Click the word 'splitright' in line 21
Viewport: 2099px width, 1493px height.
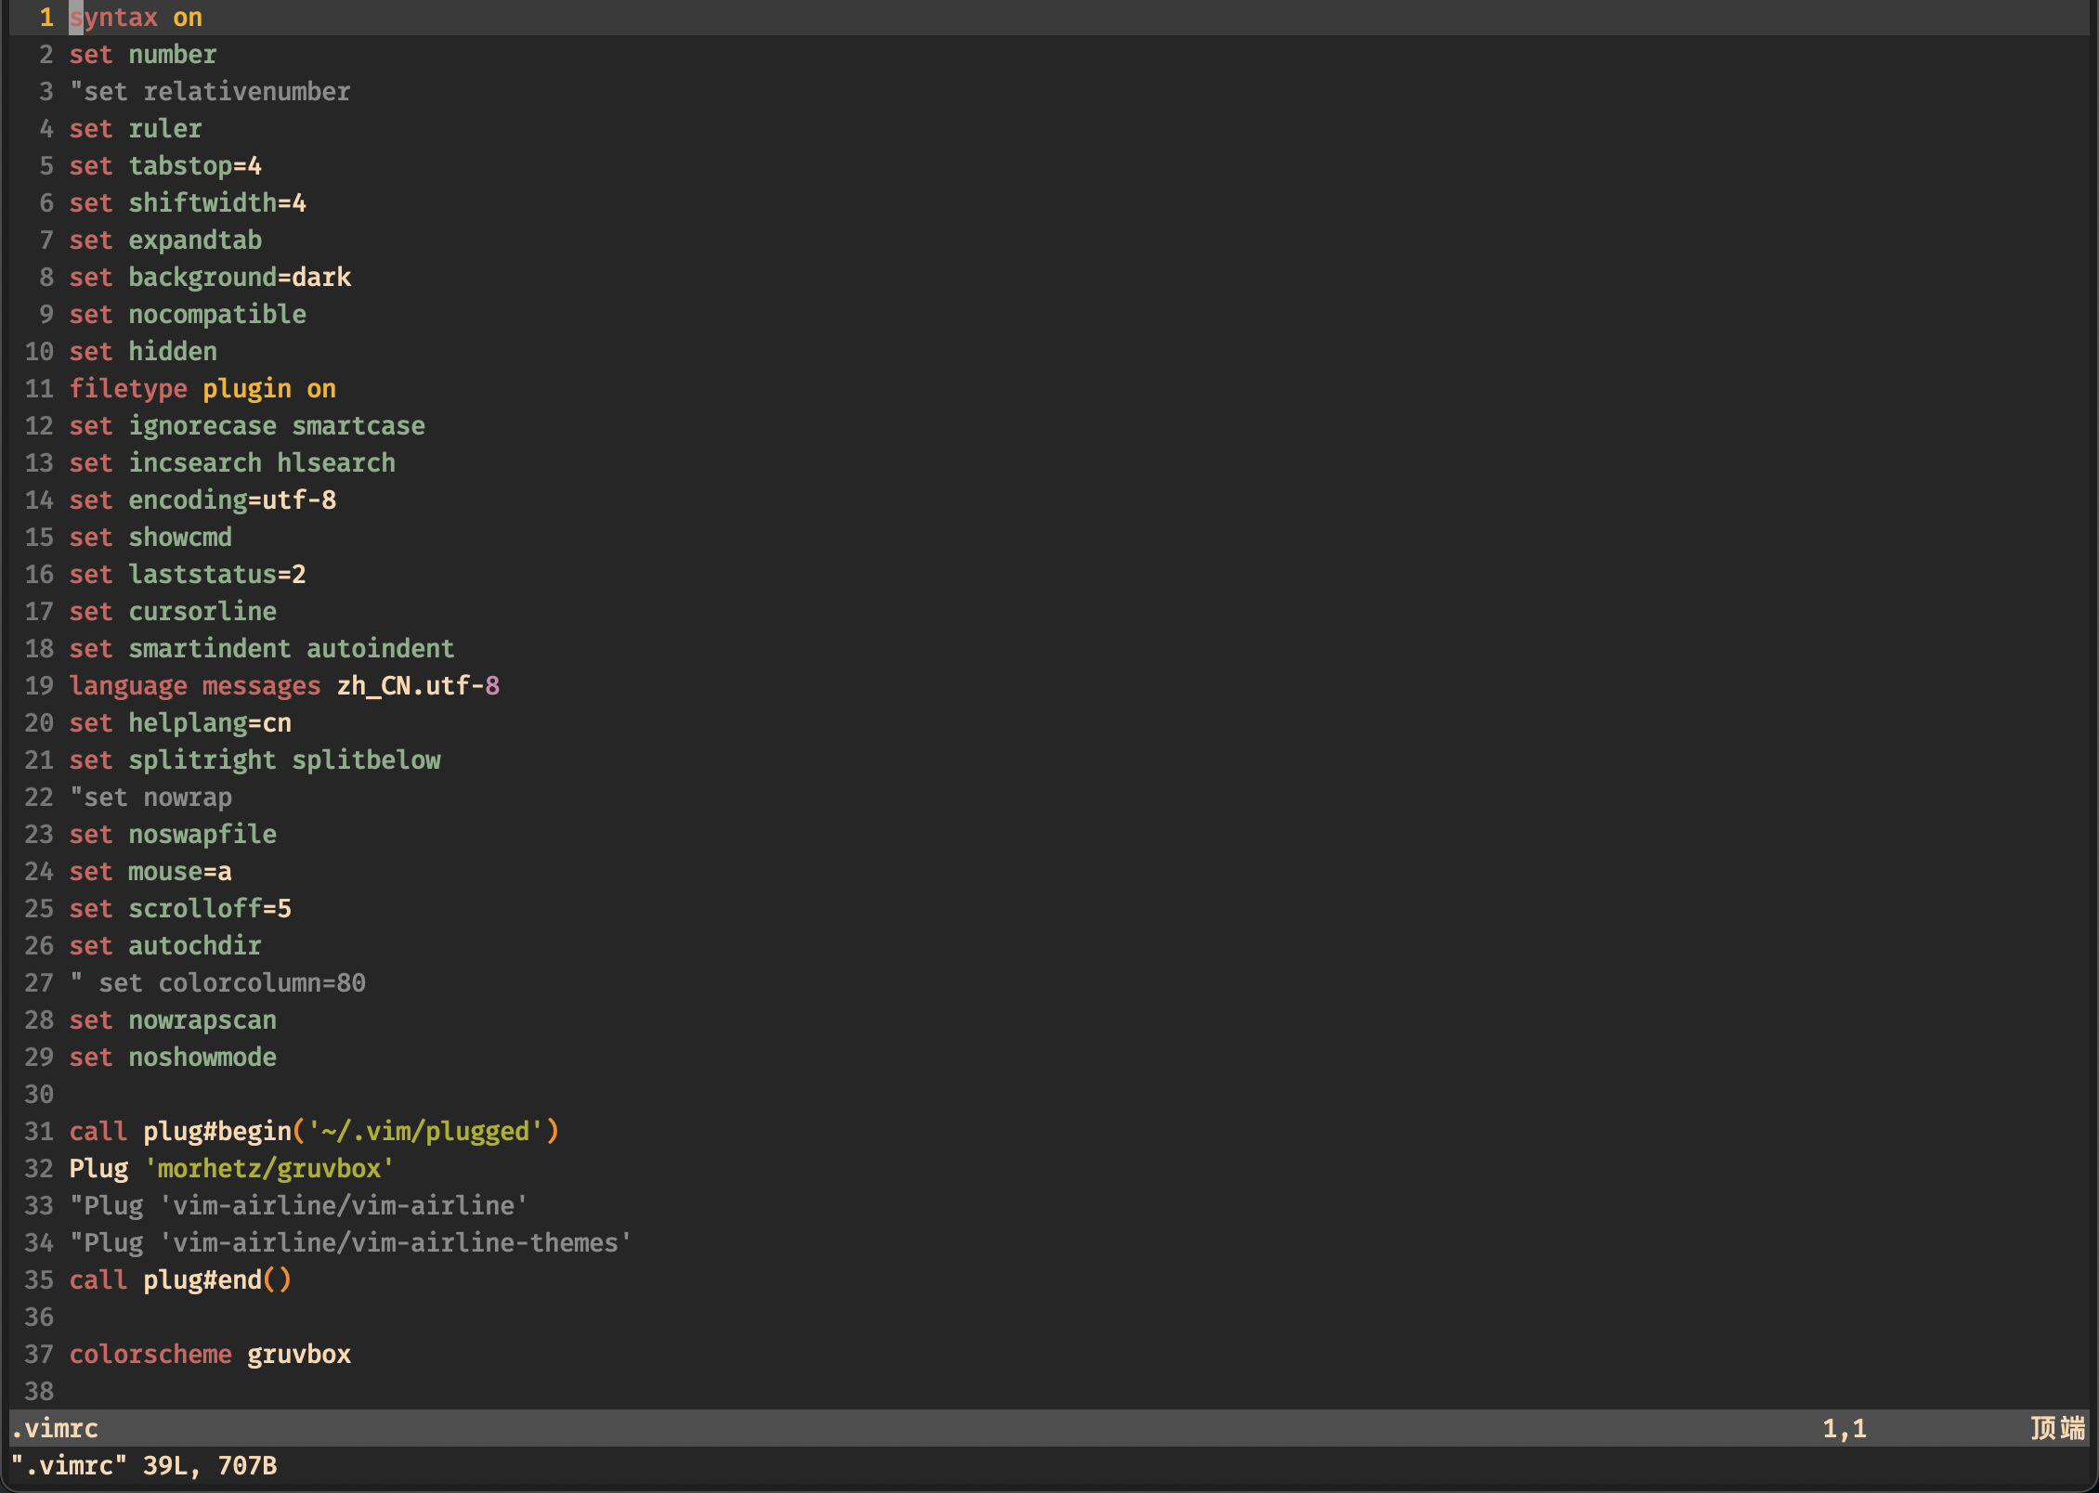click(202, 760)
